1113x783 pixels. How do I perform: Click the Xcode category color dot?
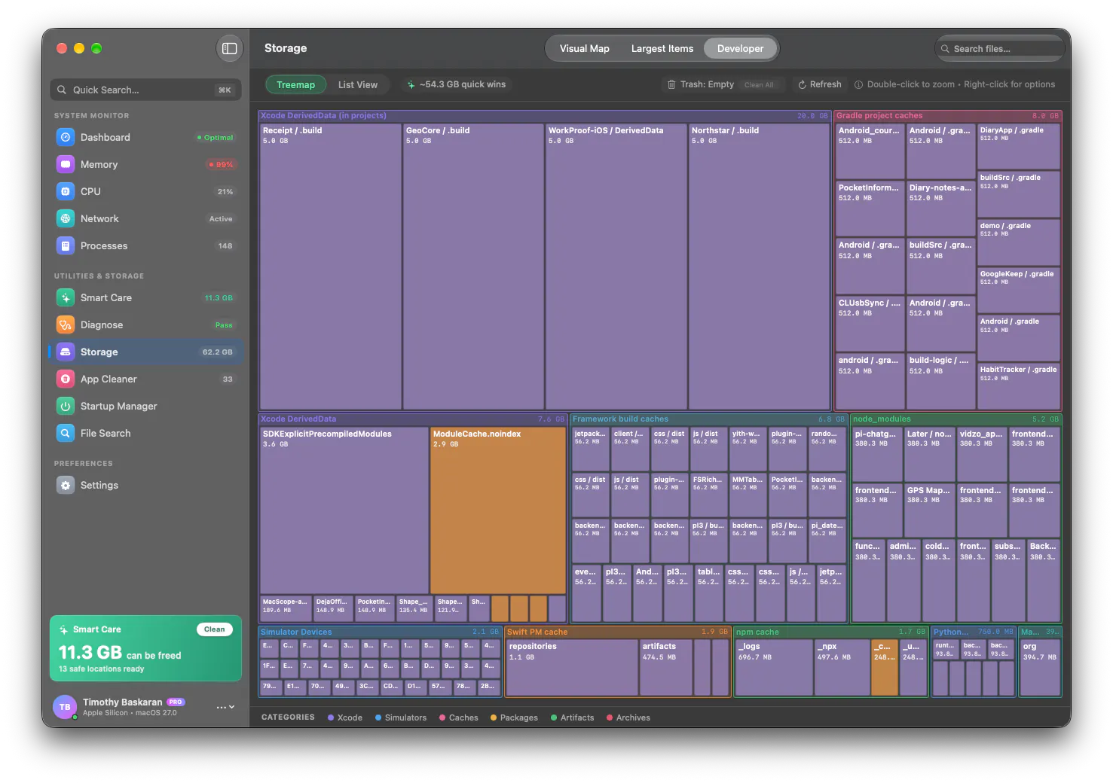331,717
